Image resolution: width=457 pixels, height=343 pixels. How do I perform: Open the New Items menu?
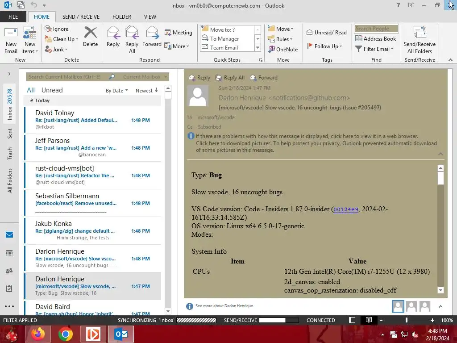30,40
